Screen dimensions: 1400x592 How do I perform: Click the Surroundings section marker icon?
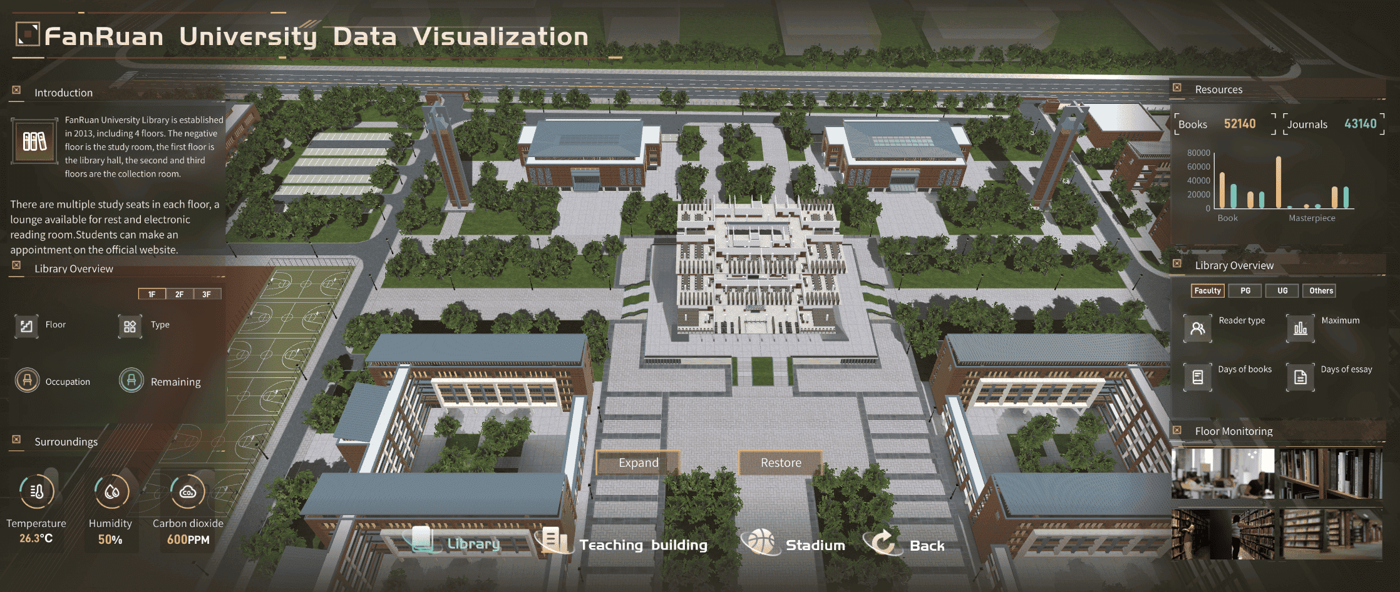pyautogui.click(x=17, y=439)
